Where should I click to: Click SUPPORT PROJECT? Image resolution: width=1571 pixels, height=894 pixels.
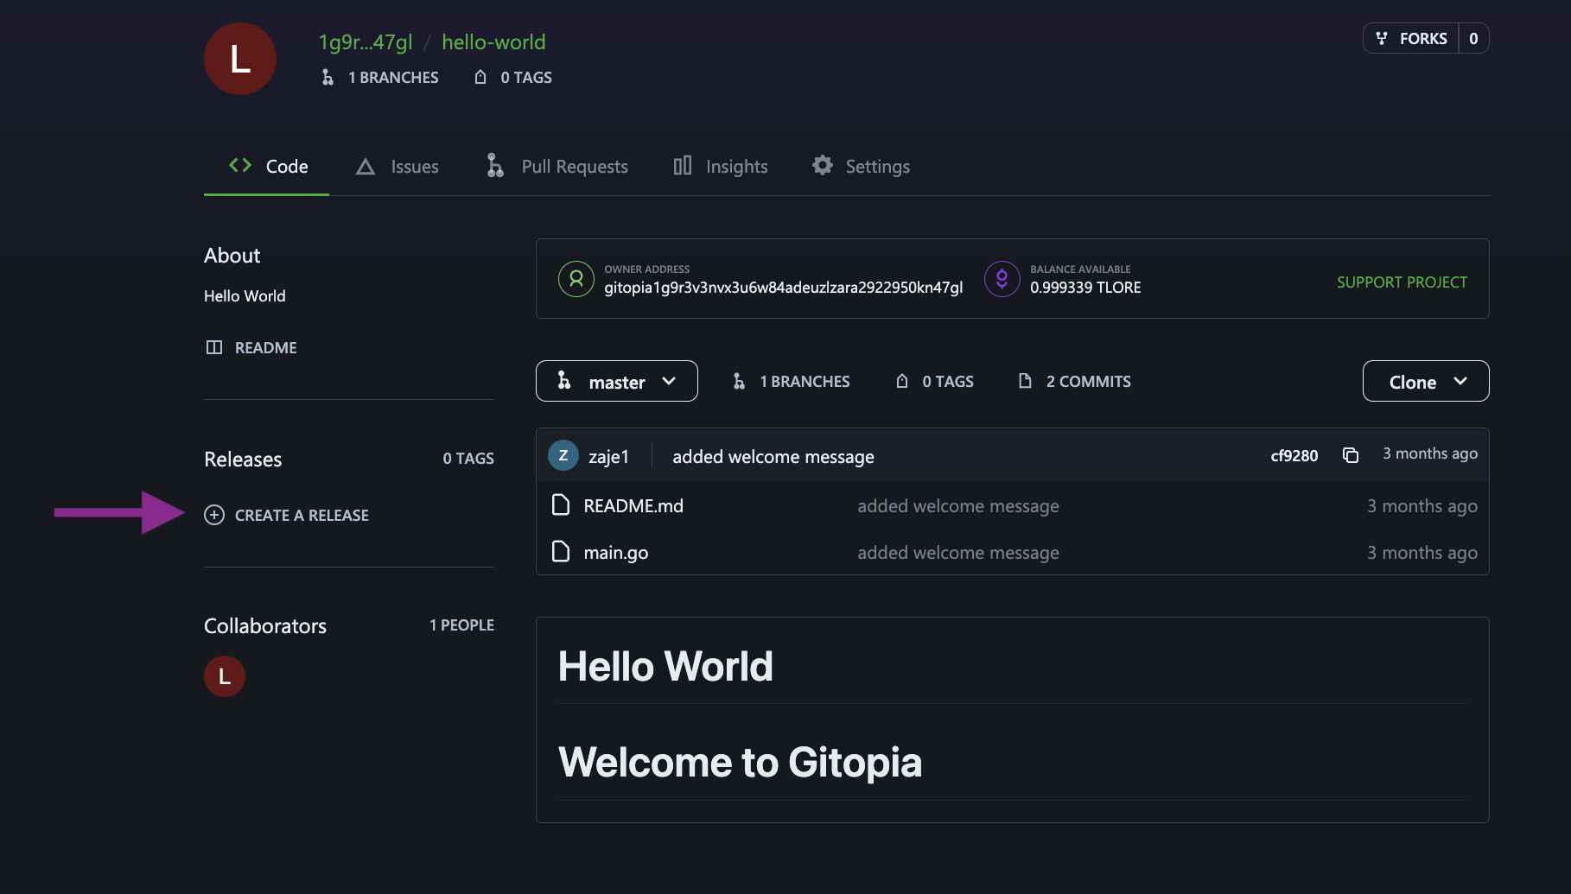point(1402,282)
